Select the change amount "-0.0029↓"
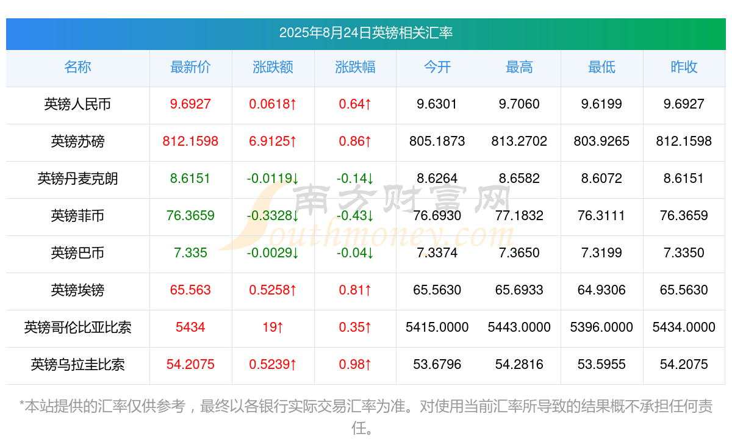Screen dimensions: 732x447 273,253
